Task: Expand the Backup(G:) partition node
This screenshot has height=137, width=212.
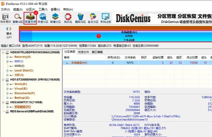Action: point(7,98)
